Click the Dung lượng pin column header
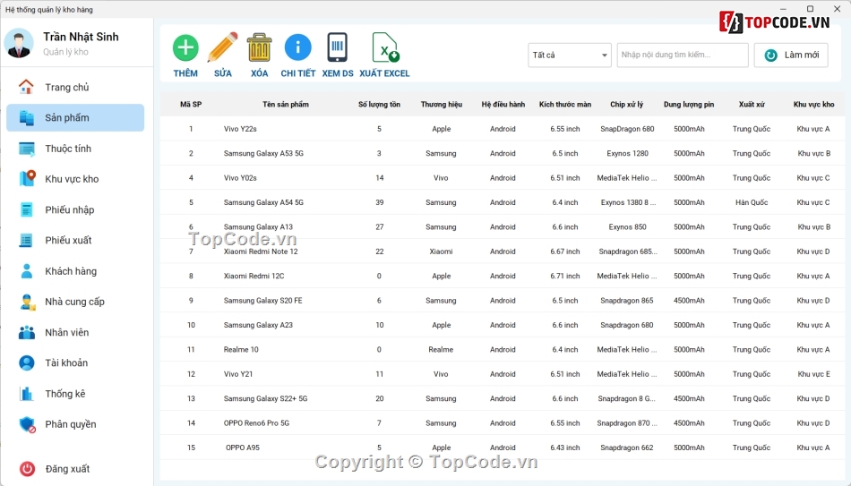 (x=689, y=104)
